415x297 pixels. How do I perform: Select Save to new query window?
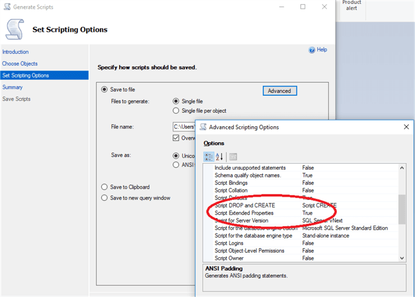[104, 198]
